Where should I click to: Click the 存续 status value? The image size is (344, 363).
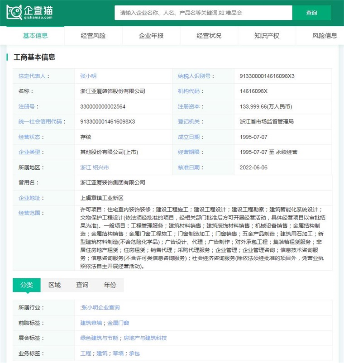click(86, 137)
